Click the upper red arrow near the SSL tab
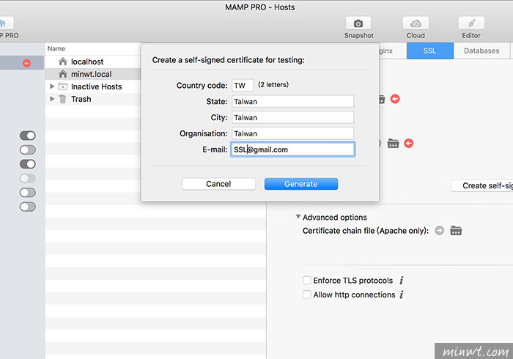This screenshot has height=359, width=513. (x=395, y=99)
